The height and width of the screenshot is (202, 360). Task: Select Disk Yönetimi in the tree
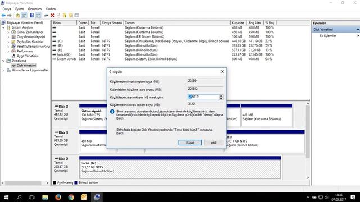point(26,65)
